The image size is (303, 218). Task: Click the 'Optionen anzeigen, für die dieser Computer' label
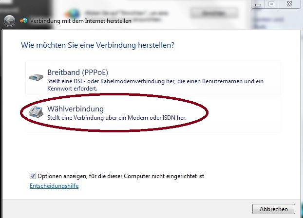click(x=121, y=176)
